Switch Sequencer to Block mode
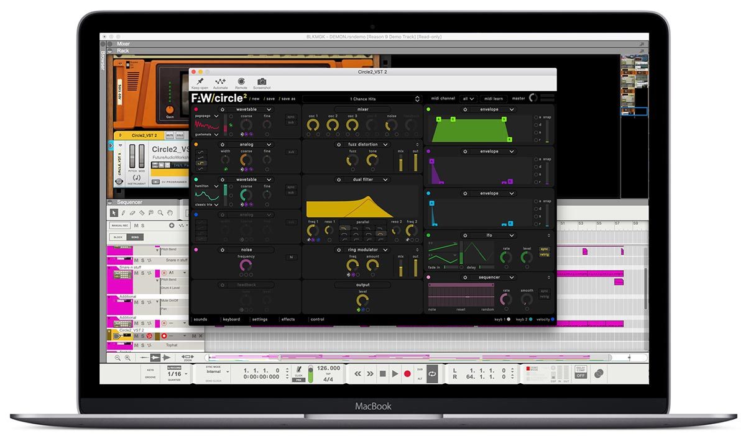Image resolution: width=746 pixels, height=436 pixels. coord(117,237)
